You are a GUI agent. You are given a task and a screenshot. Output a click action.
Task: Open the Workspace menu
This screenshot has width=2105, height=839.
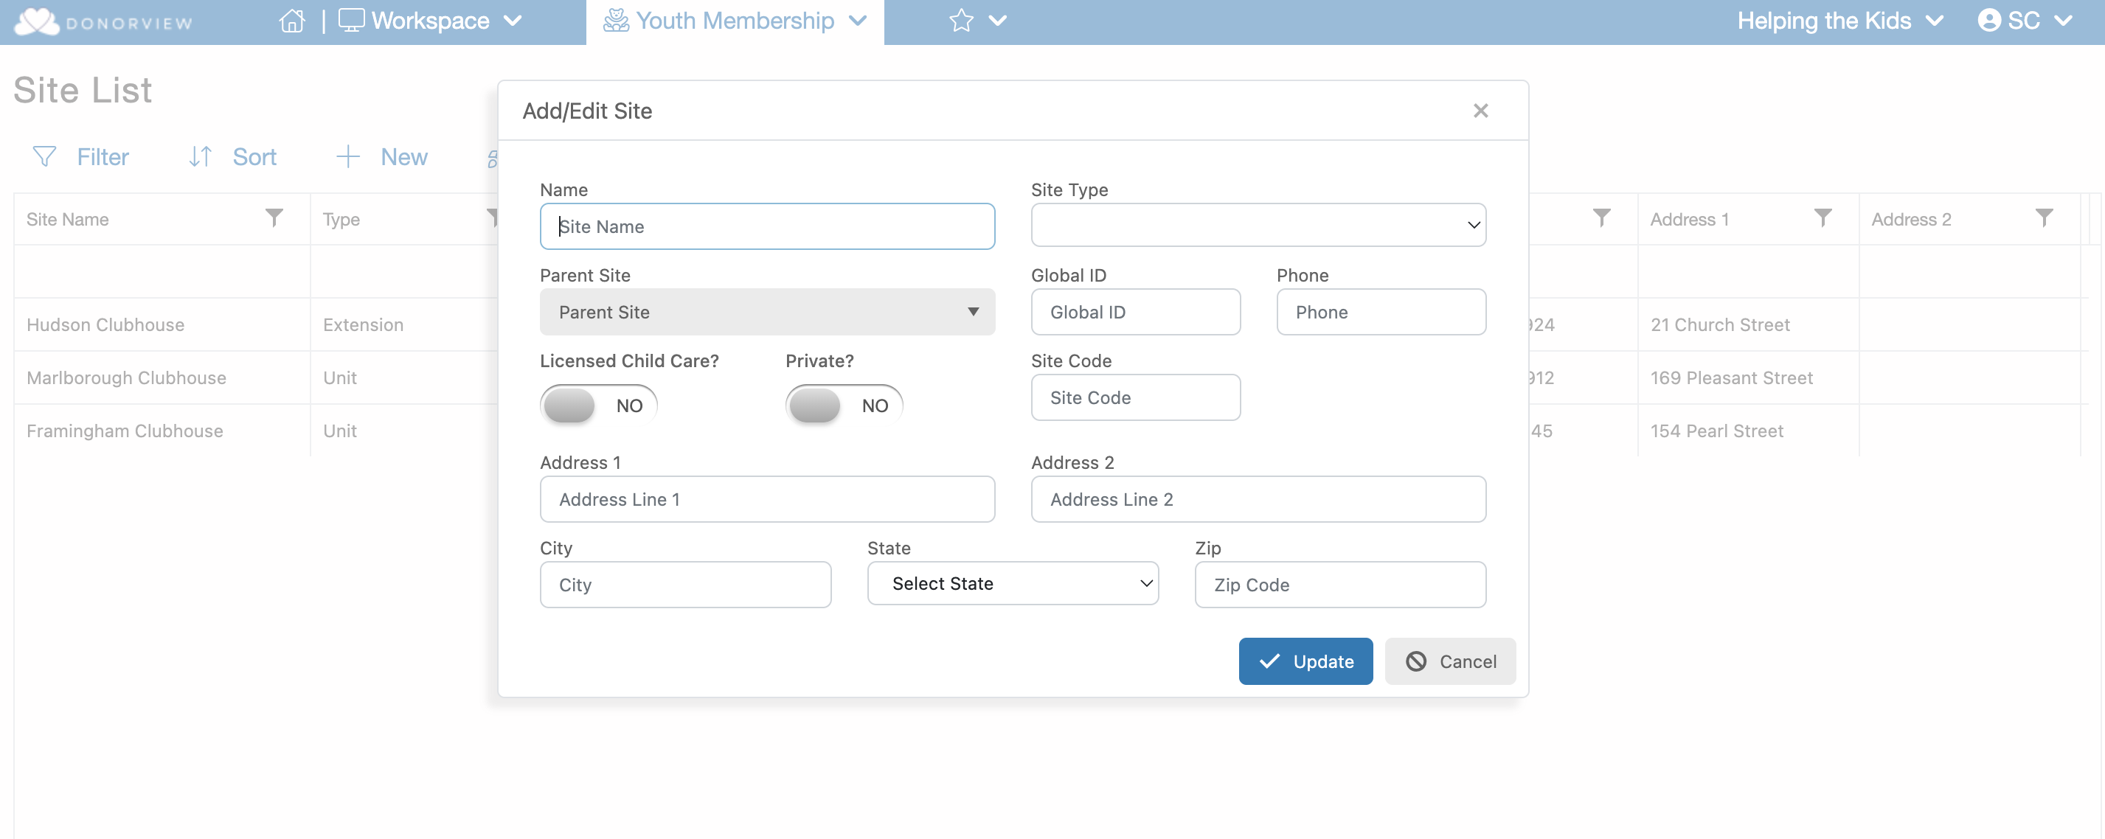pyautogui.click(x=430, y=21)
